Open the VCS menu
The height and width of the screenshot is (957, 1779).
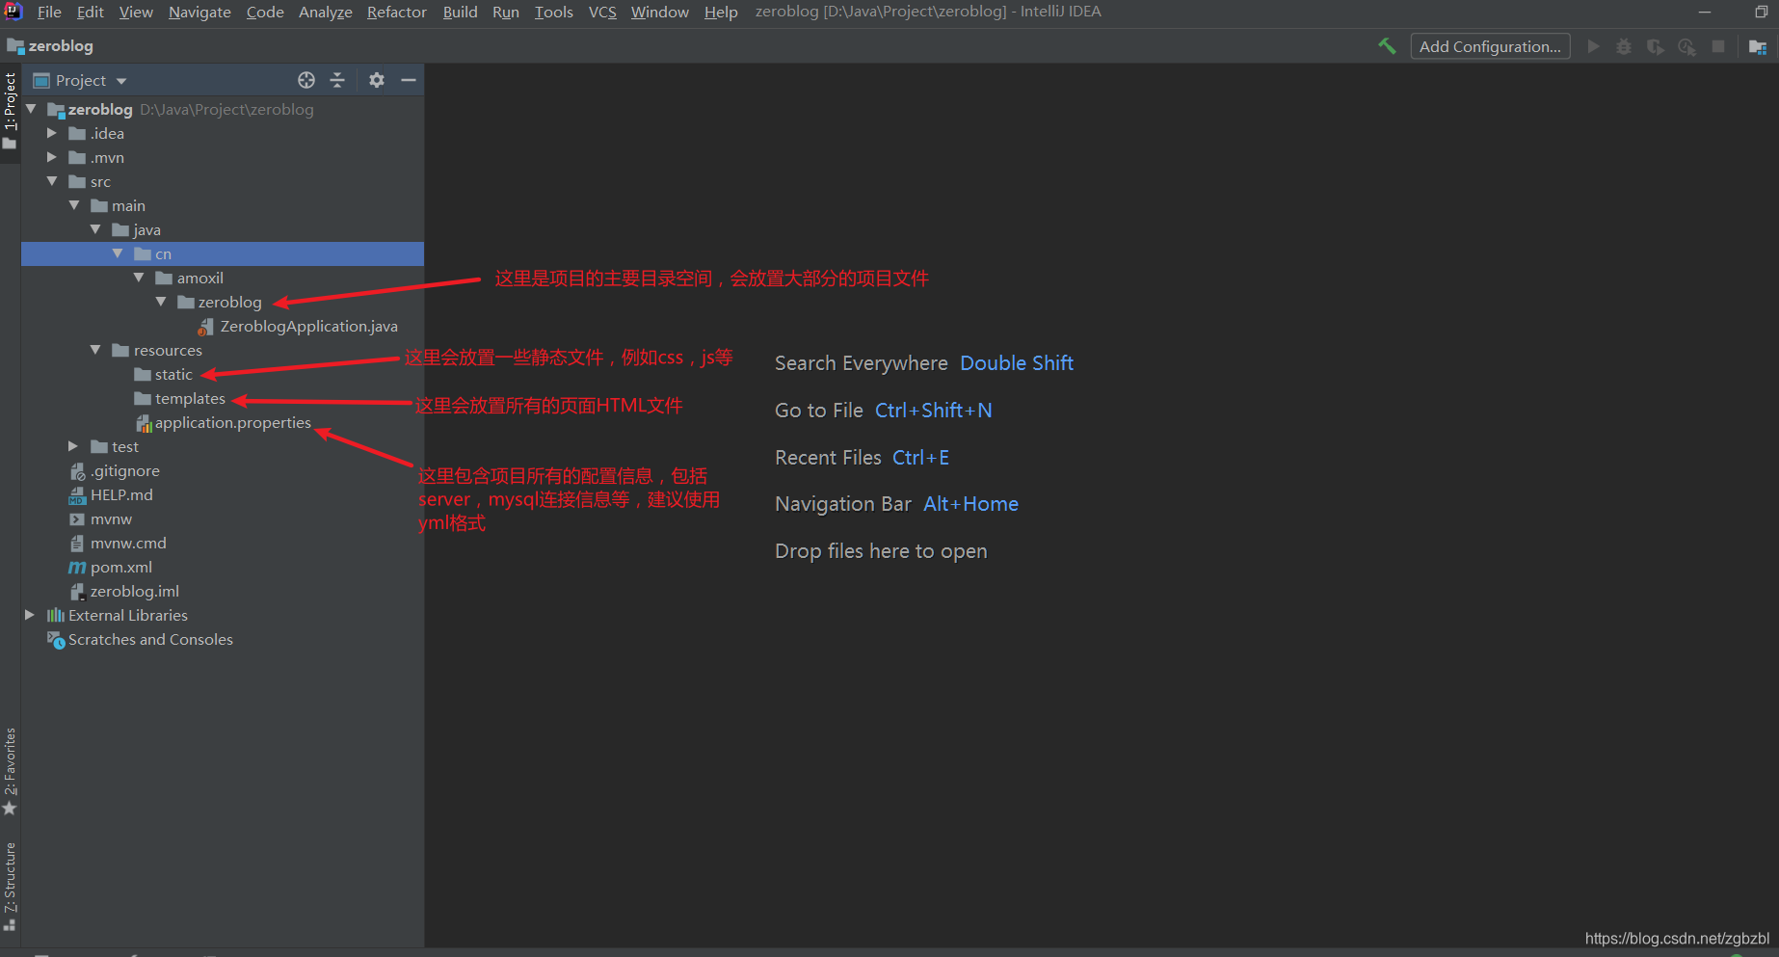tap(602, 12)
